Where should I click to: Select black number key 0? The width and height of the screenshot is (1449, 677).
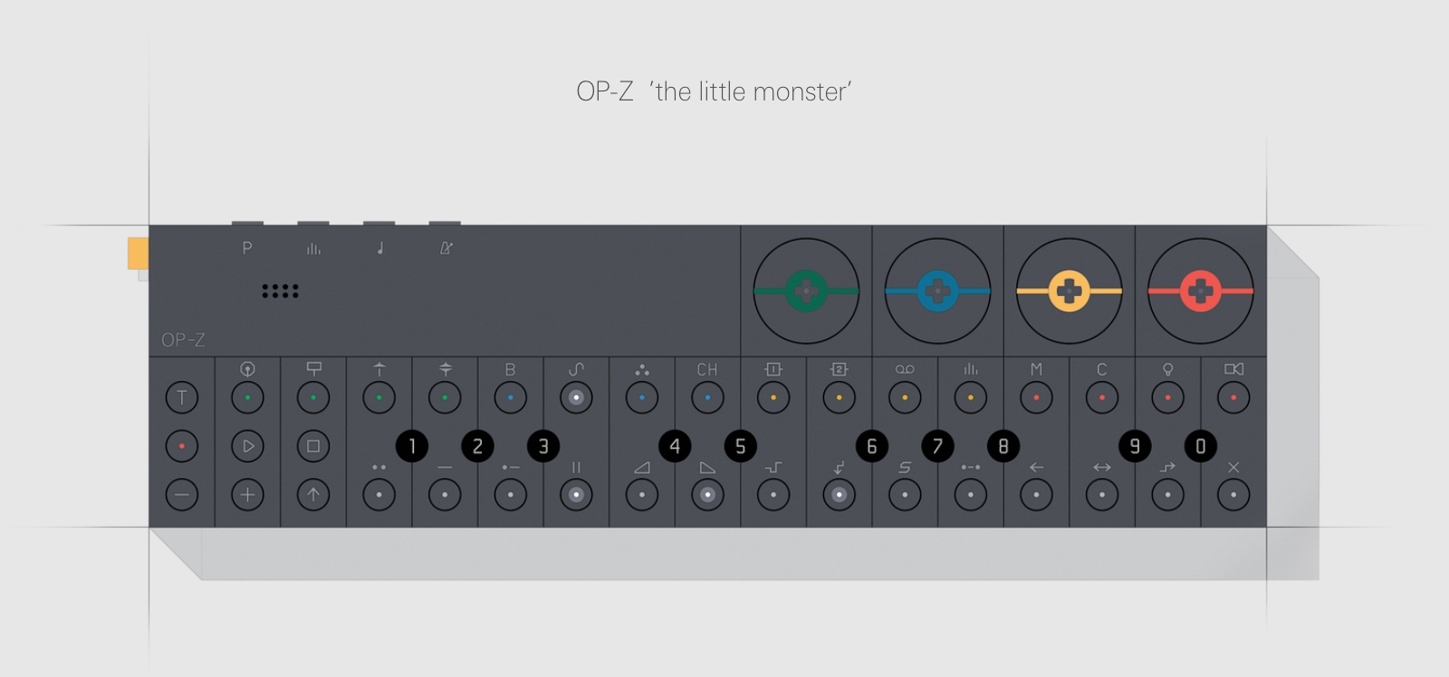1201,446
